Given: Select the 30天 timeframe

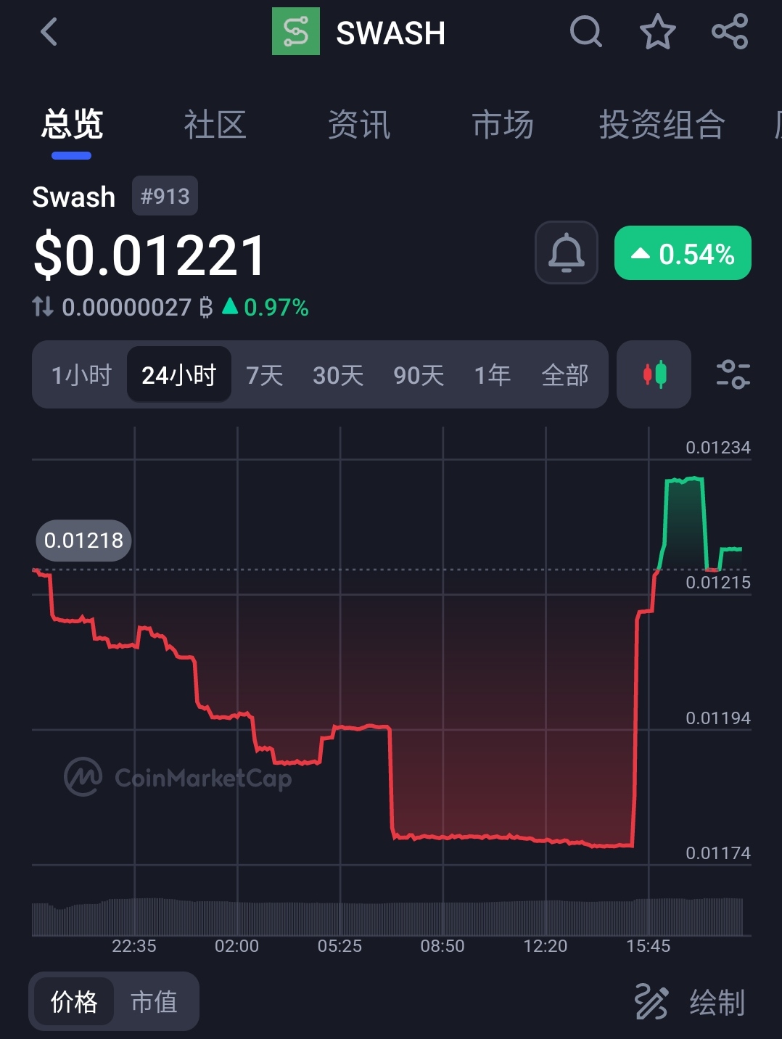Looking at the screenshot, I should 338,375.
